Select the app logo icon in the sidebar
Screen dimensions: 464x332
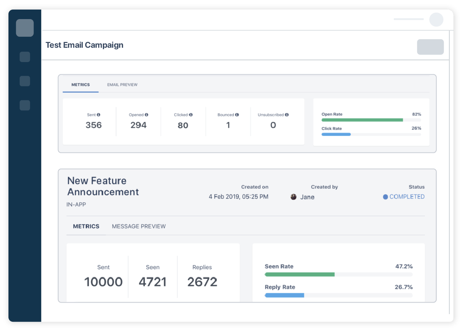click(x=25, y=28)
